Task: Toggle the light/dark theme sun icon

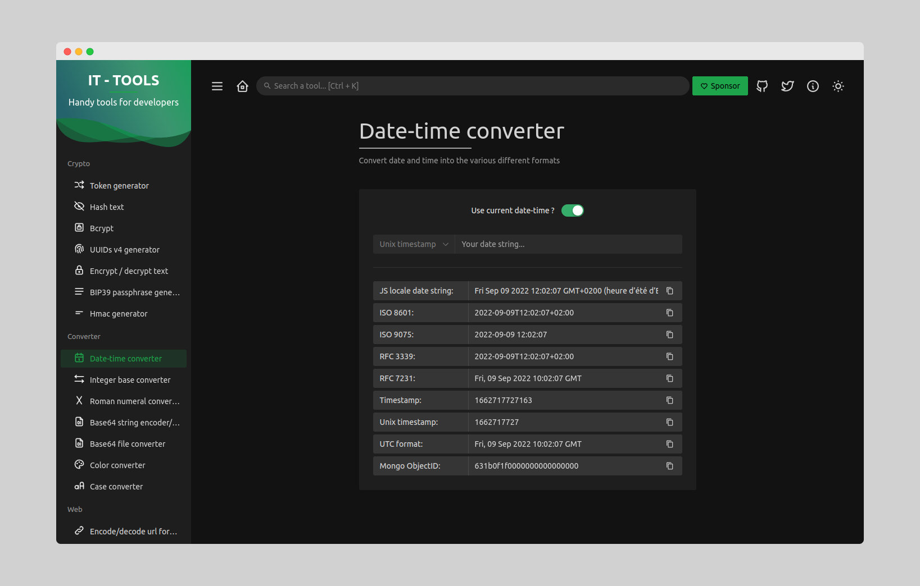Action: click(838, 86)
